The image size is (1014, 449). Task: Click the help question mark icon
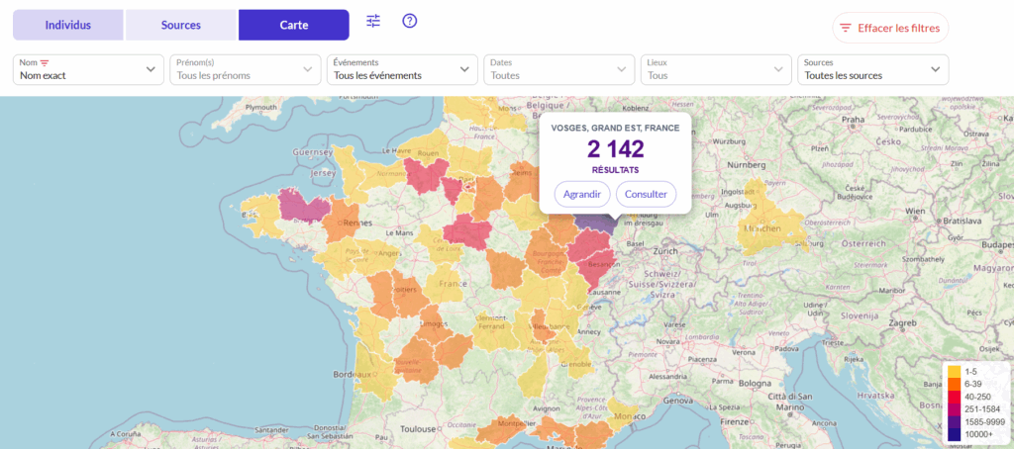point(410,22)
